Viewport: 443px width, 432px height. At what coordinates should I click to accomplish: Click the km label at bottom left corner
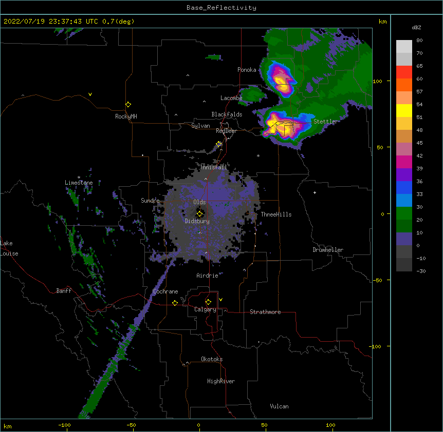[x=8, y=426]
